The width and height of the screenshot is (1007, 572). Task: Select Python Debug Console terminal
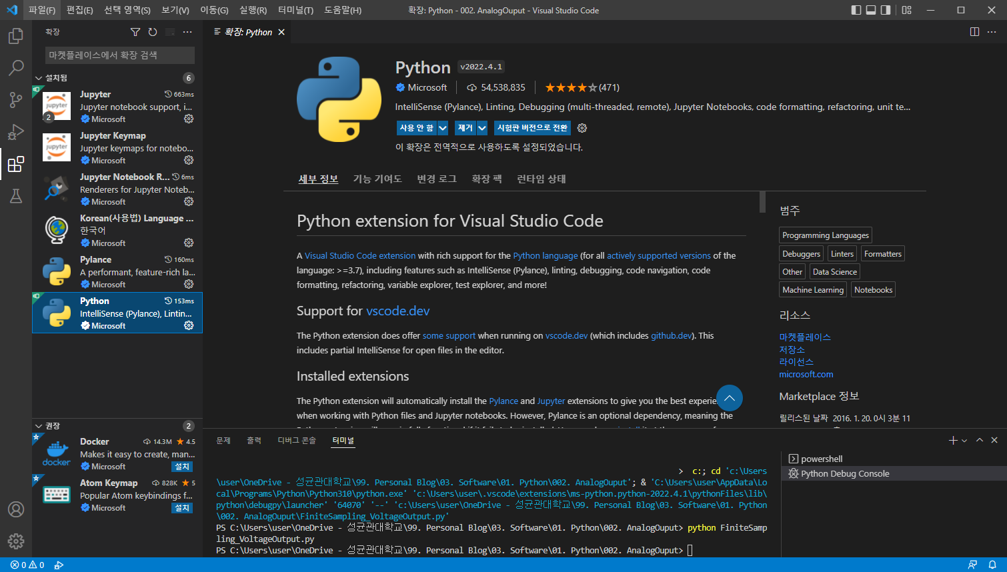point(894,473)
